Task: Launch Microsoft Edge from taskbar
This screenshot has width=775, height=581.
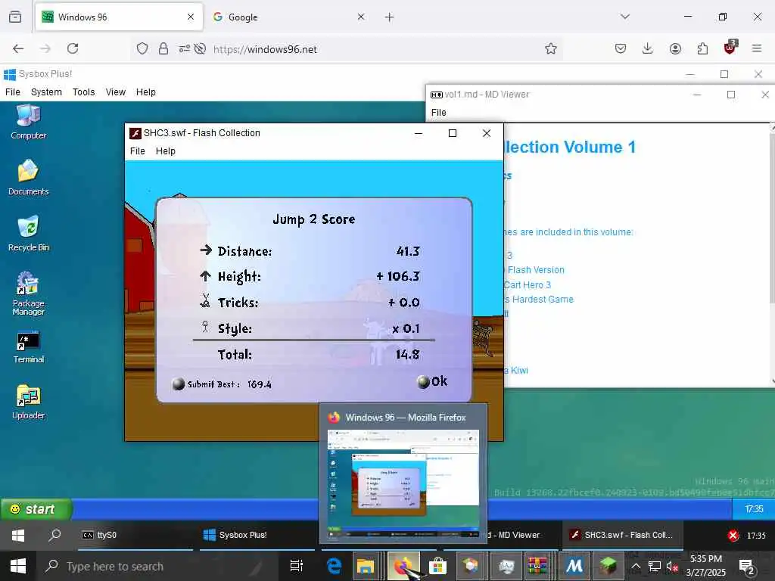Action: [x=334, y=566]
